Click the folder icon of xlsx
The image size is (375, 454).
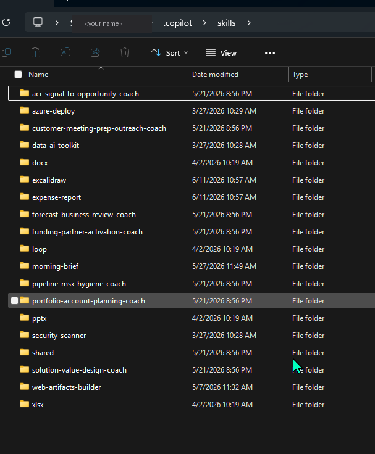pos(25,404)
